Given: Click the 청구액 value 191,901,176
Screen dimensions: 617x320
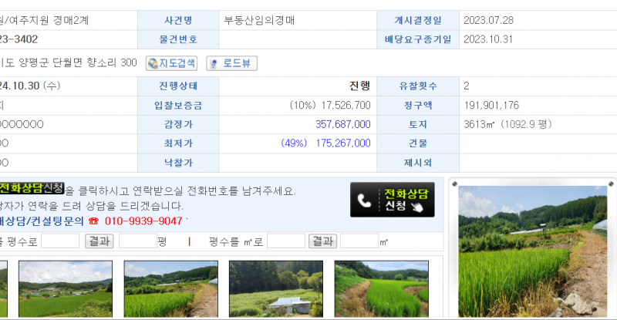Looking at the screenshot, I should pos(491,106).
